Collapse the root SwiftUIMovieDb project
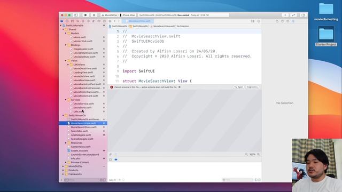 point(61,26)
